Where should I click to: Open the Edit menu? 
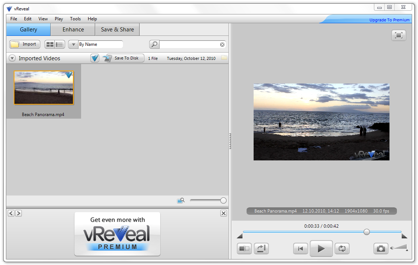pyautogui.click(x=28, y=18)
